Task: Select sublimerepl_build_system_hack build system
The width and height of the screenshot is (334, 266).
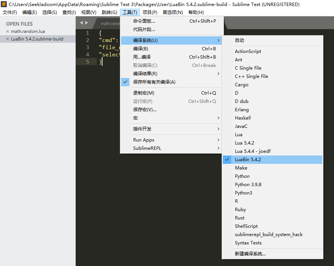Action: tap(272, 235)
